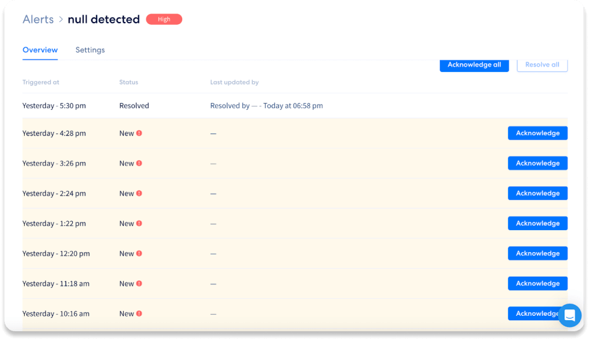
Task: Acknowledge the alert from 2:24 pm
Action: tap(537, 193)
